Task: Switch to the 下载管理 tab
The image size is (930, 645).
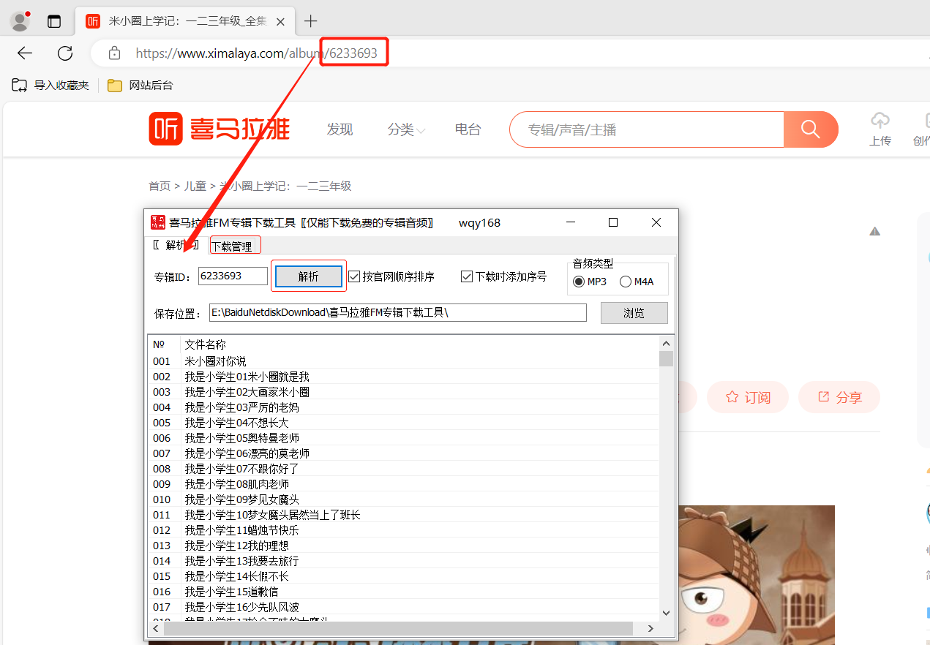Action: pyautogui.click(x=235, y=246)
